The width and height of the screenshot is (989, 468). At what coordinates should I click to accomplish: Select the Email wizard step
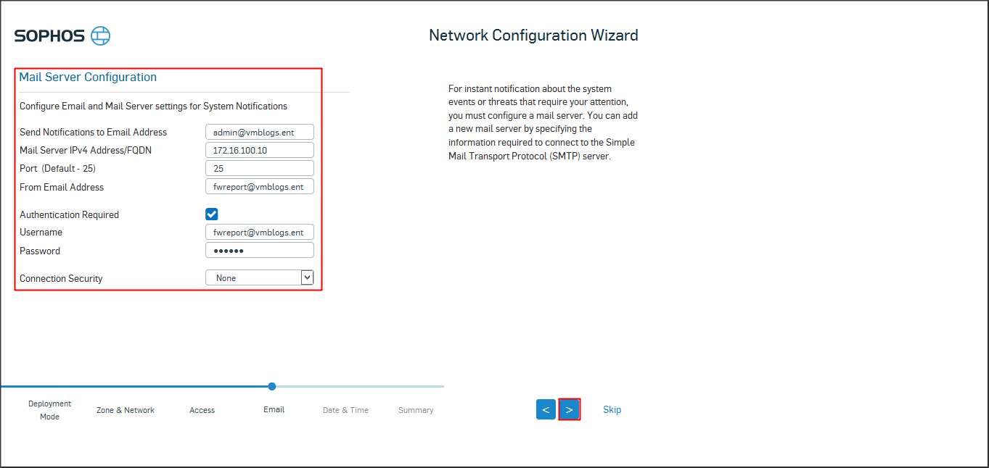(274, 409)
